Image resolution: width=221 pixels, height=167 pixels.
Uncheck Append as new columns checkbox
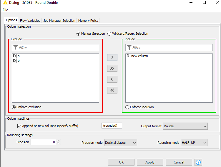[x=19, y=126]
